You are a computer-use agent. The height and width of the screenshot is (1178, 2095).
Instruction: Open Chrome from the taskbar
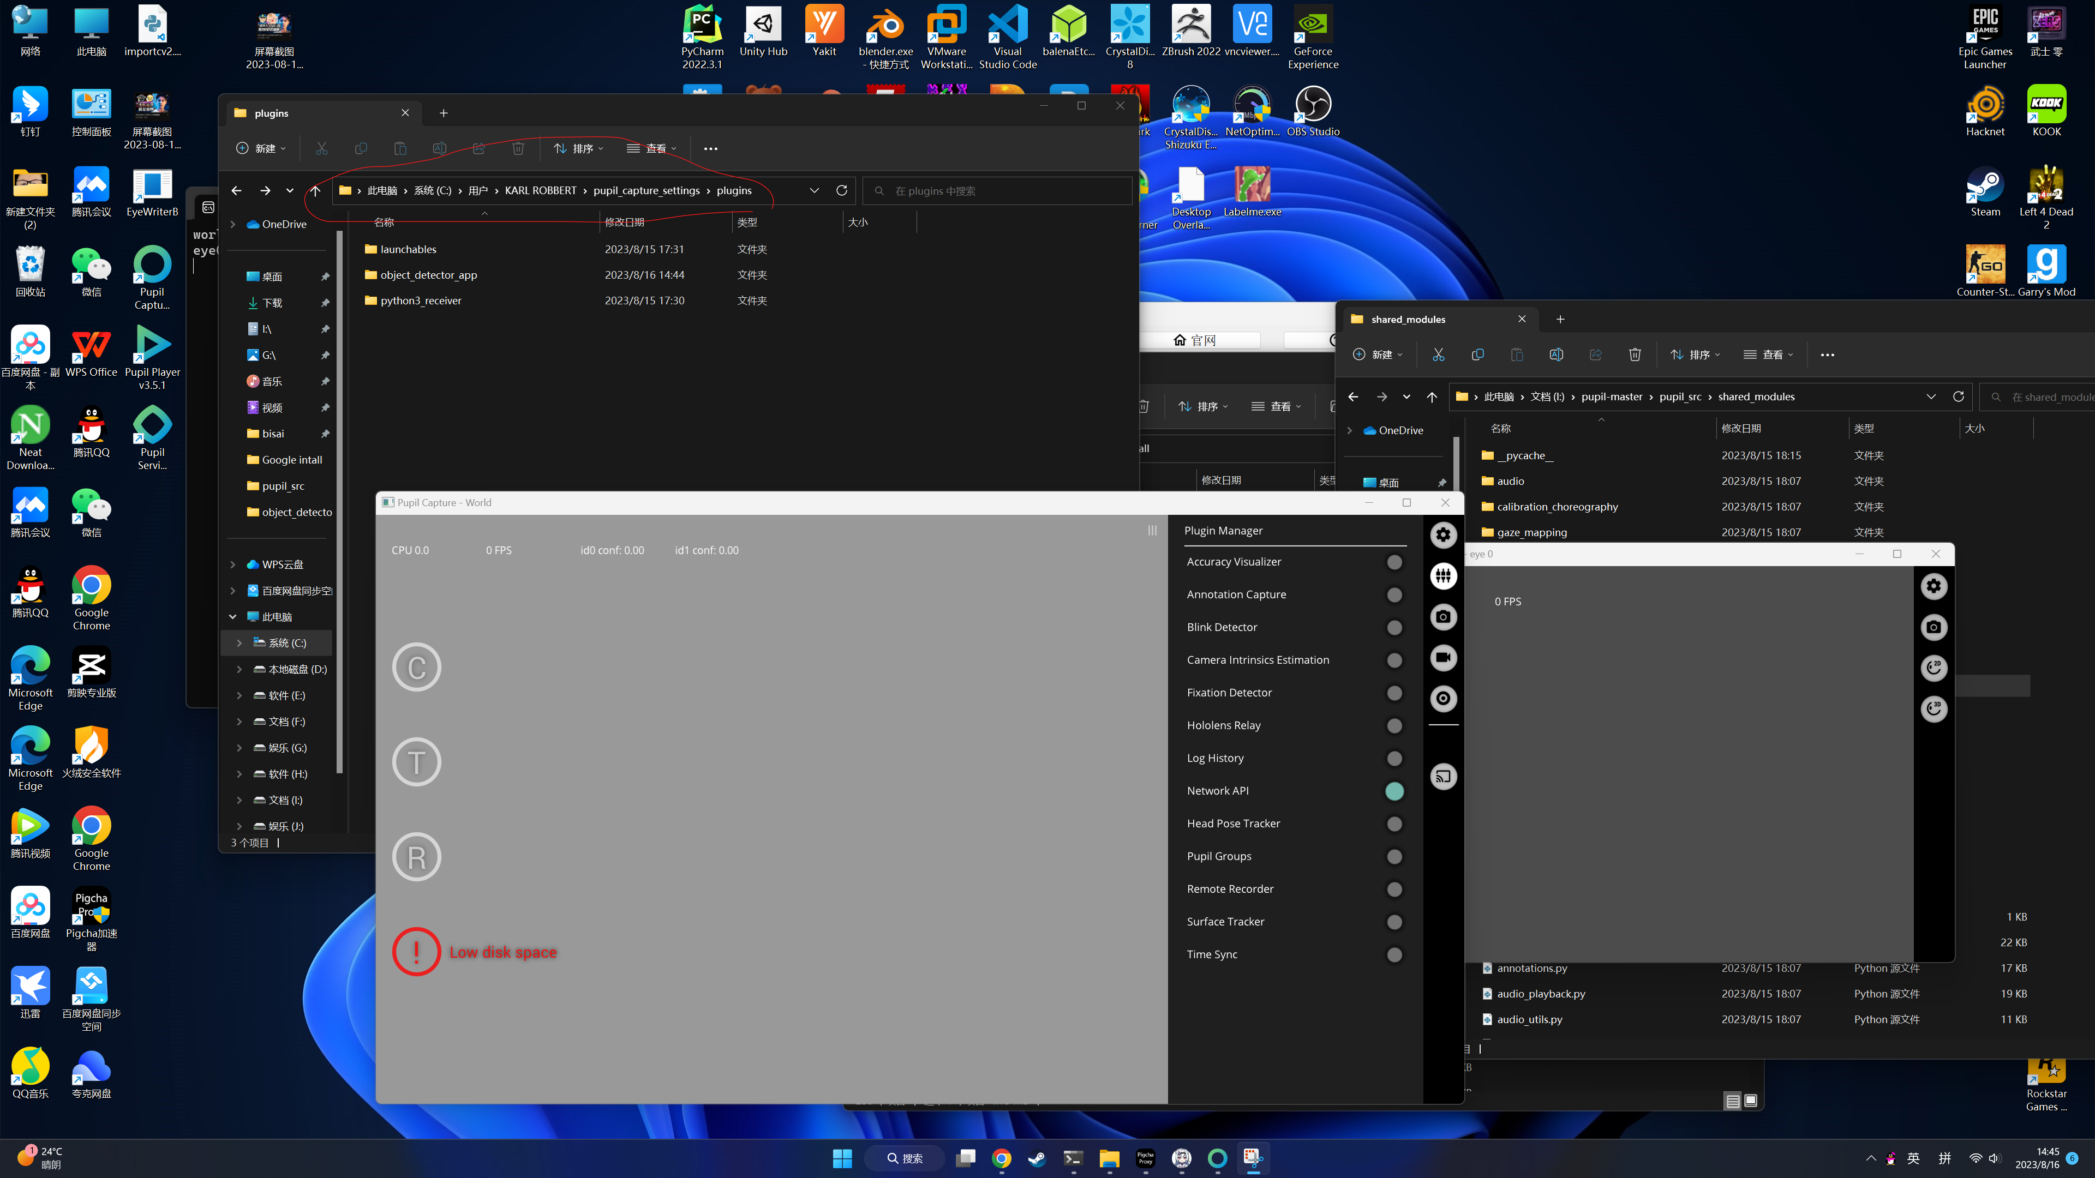[x=1001, y=1158]
